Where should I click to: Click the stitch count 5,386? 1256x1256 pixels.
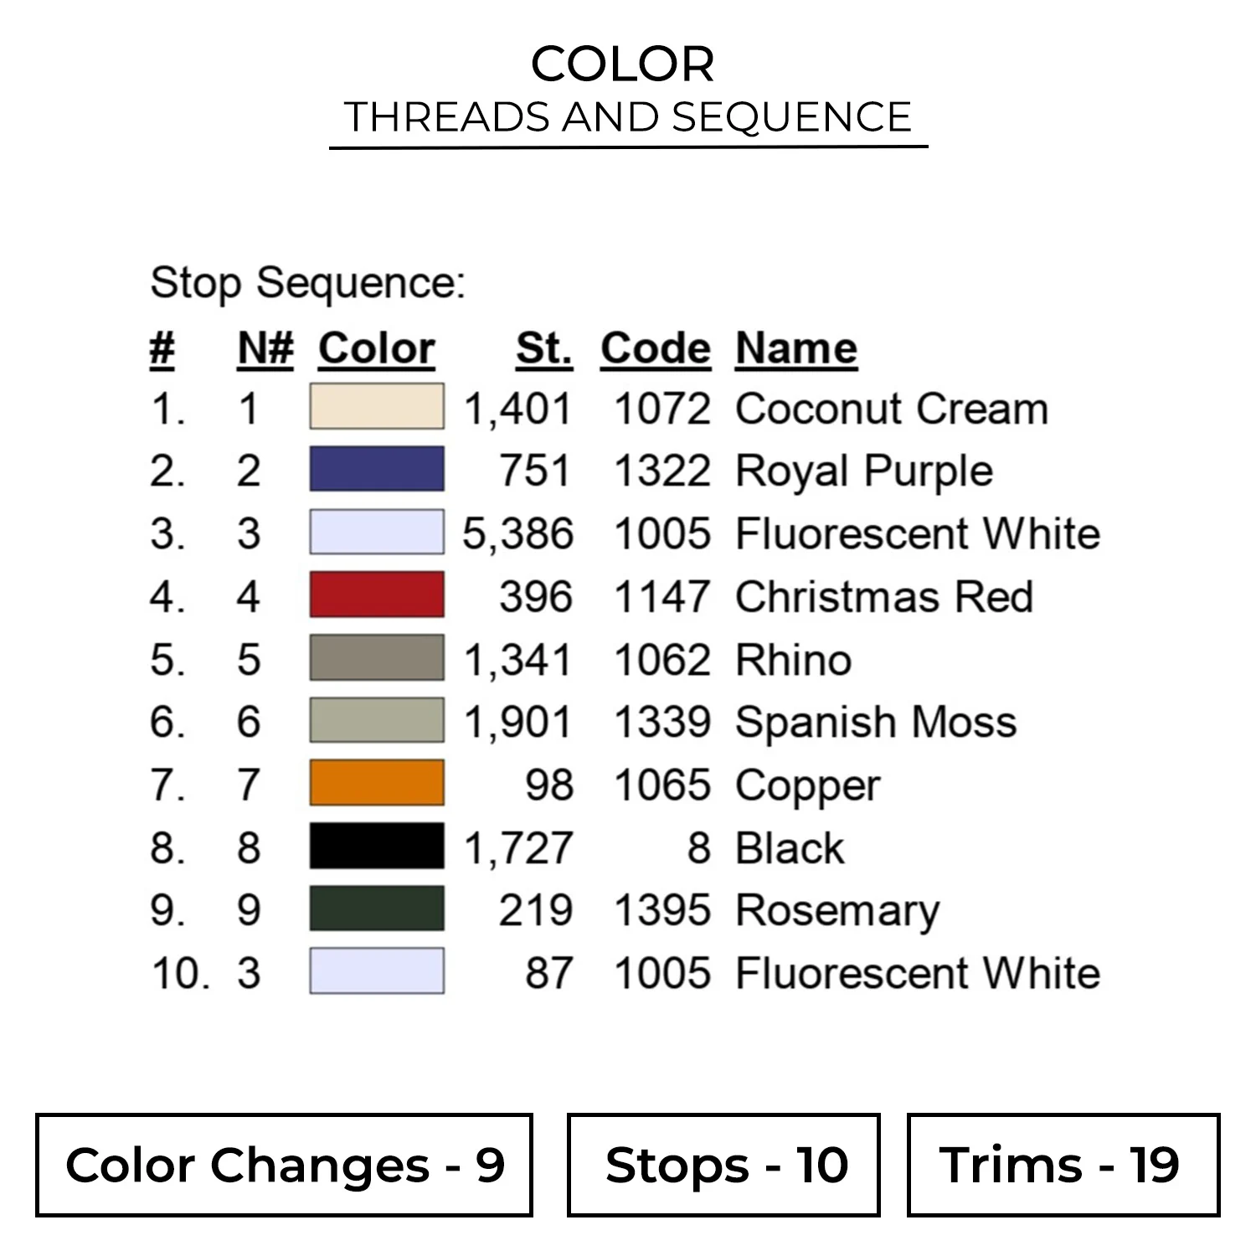(x=518, y=533)
